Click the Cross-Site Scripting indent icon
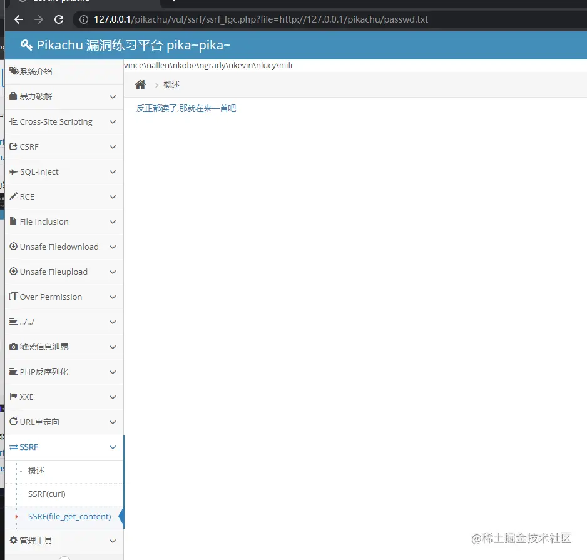This screenshot has width=587, height=560. [13, 121]
